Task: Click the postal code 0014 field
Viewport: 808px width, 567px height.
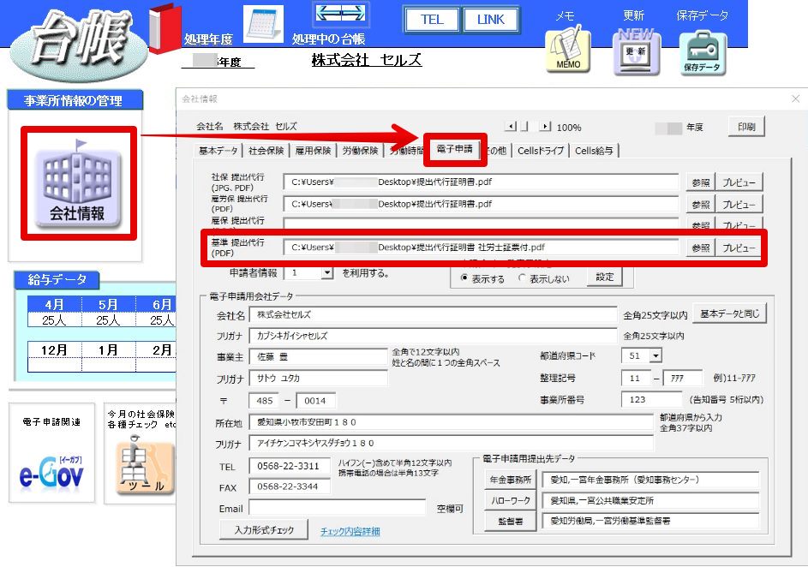Action: (316, 401)
